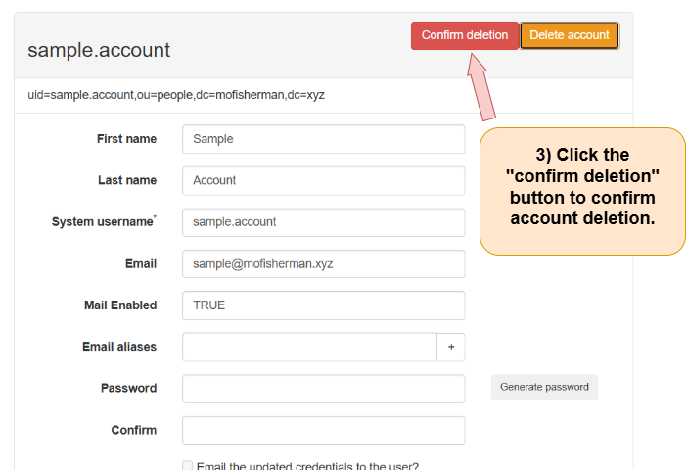686x470 pixels.
Task: Click the Mail Enabled field showing TRUE
Action: point(323,305)
